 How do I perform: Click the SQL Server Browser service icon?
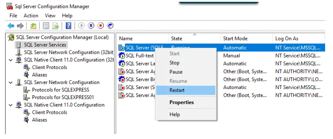[122, 79]
